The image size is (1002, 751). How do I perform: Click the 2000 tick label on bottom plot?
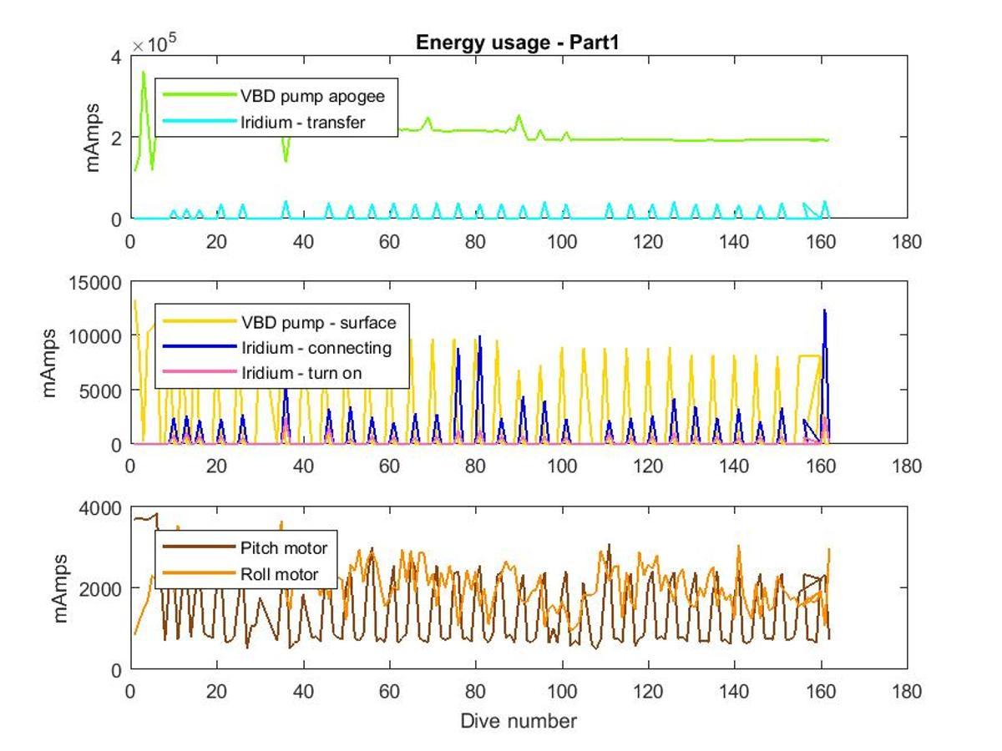point(104,588)
